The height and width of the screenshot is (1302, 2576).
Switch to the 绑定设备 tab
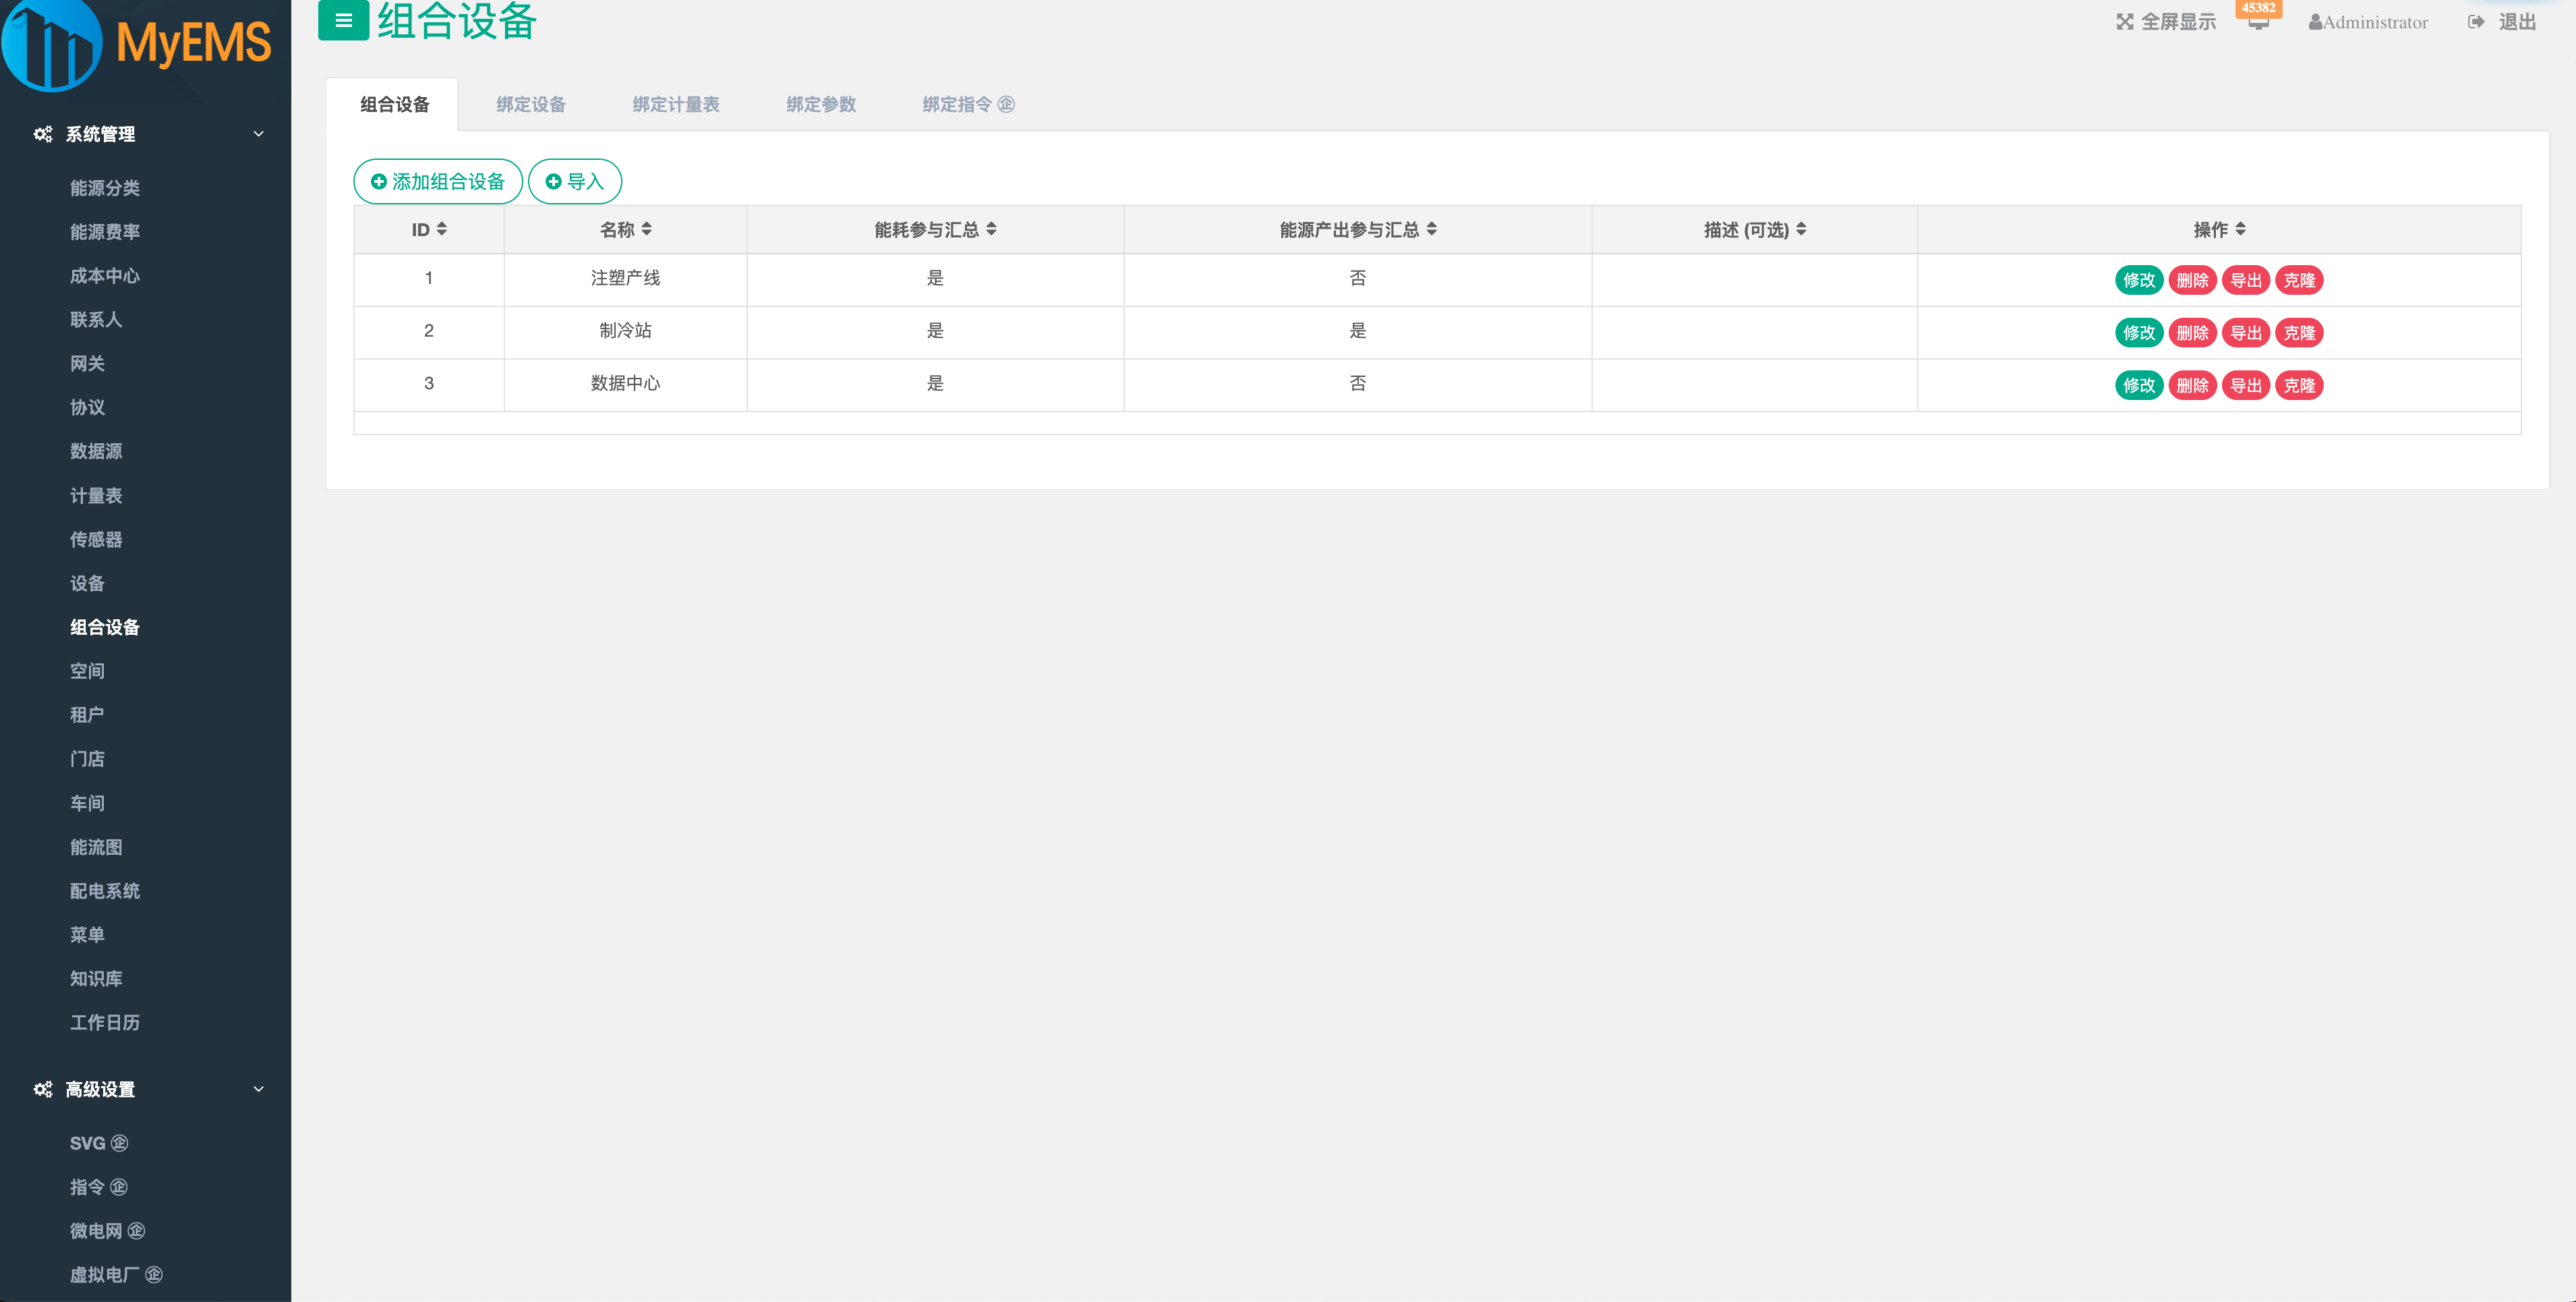tap(531, 104)
